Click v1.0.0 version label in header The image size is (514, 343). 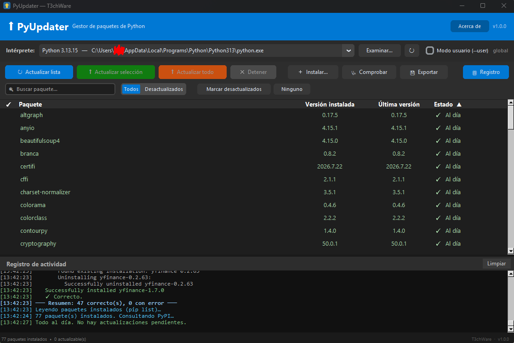tap(499, 26)
